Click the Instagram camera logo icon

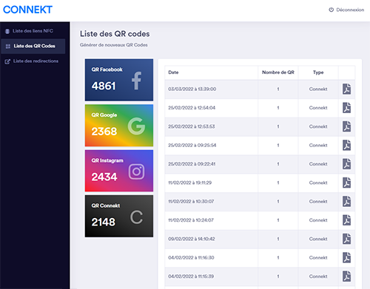(136, 171)
